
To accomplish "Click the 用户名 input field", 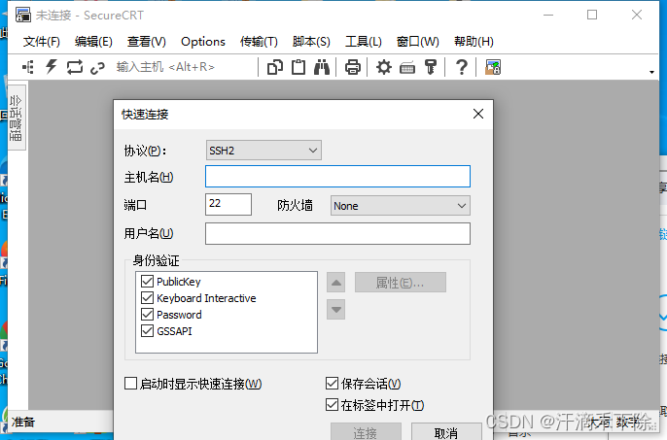I will click(337, 233).
